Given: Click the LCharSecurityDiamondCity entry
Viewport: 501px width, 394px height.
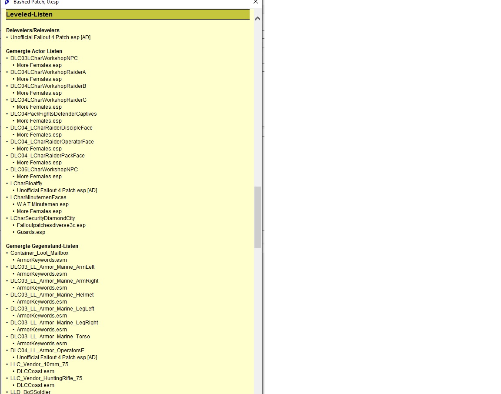Looking at the screenshot, I should (x=43, y=218).
